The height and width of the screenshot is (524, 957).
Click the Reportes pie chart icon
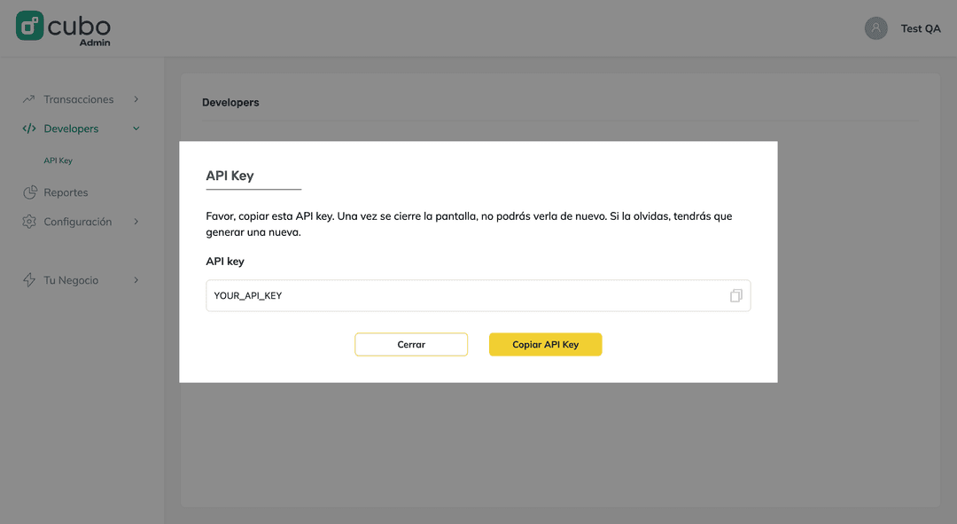tap(29, 192)
